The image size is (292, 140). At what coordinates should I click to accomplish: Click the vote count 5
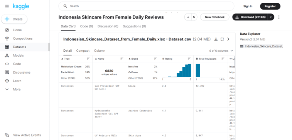[x=194, y=17]
